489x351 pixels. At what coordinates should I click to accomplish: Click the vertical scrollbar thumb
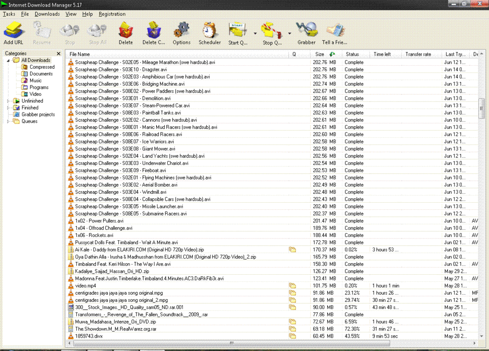(x=481, y=108)
